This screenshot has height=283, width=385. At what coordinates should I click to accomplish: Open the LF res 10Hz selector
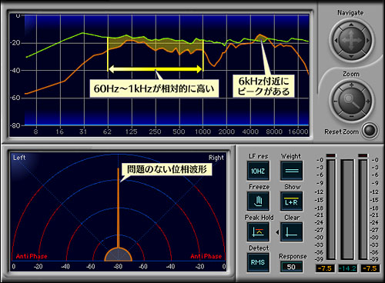(x=258, y=171)
